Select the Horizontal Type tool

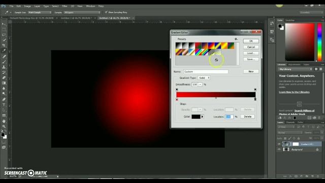click(4, 105)
